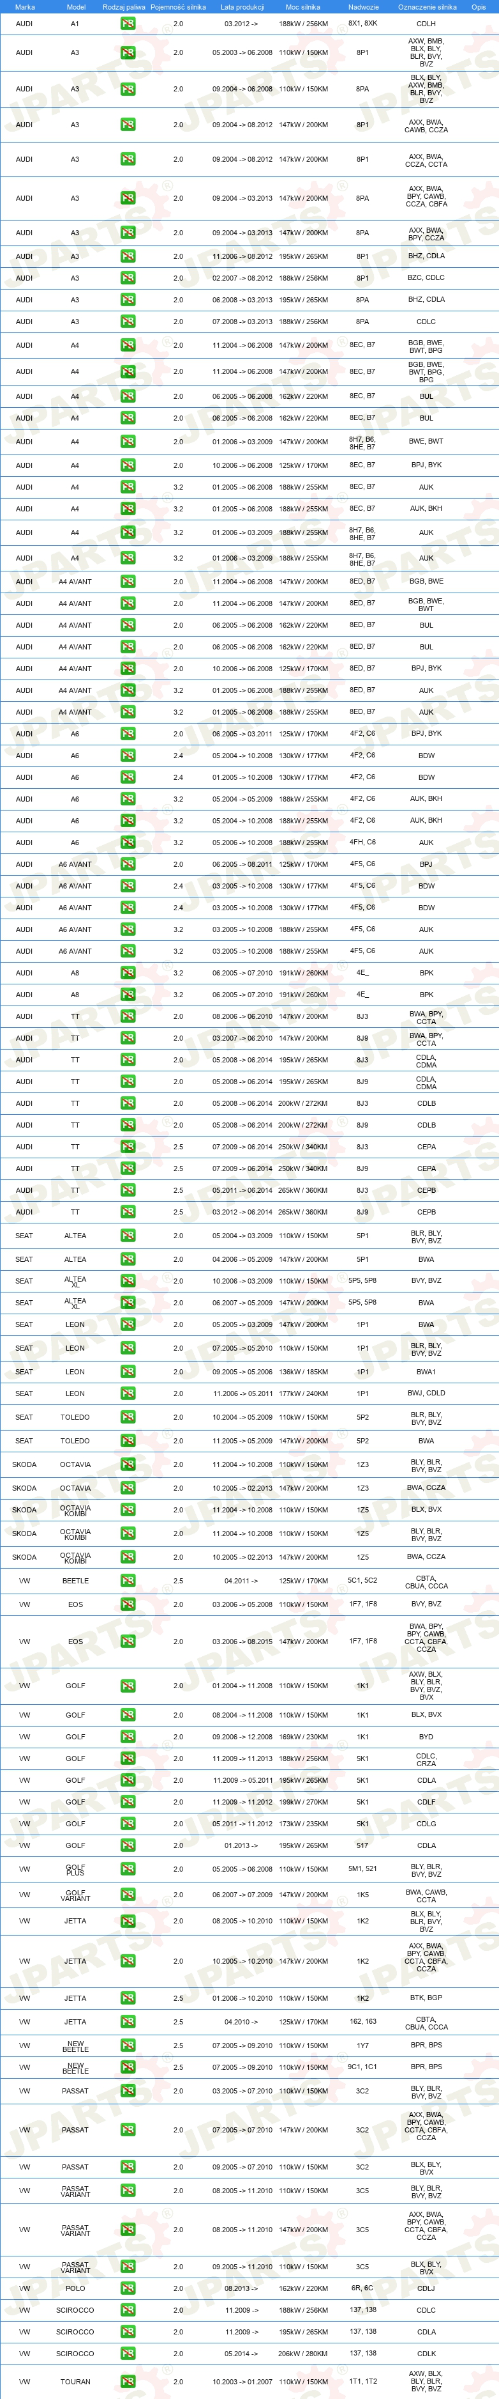Image resolution: width=499 pixels, height=2399 pixels.
Task: Click the fuel icon in the VW JETTA BTK, BGP row
Action: click(128, 1999)
